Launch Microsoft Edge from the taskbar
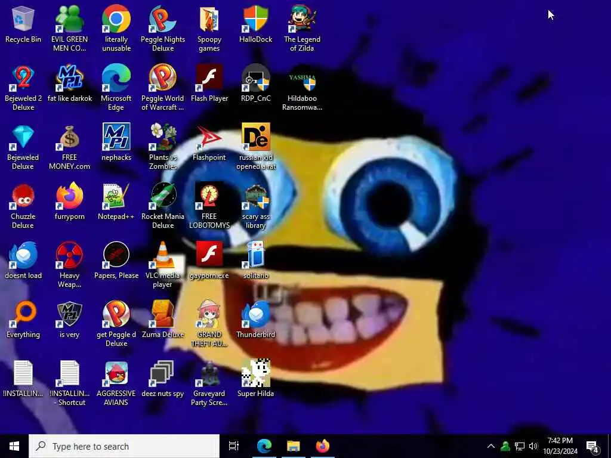 click(264, 446)
